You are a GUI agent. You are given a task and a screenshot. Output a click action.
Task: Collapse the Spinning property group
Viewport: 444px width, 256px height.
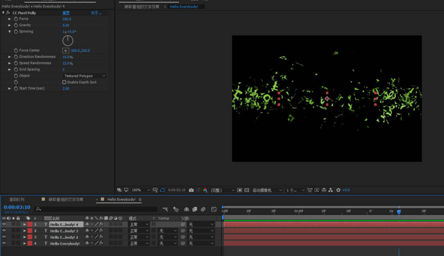(x=10, y=32)
